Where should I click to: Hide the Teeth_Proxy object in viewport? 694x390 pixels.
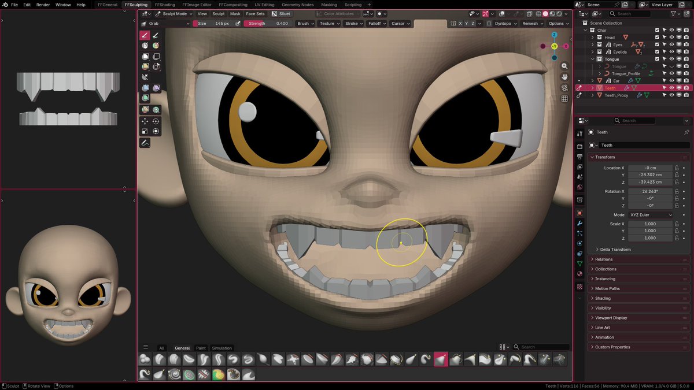[x=672, y=95]
